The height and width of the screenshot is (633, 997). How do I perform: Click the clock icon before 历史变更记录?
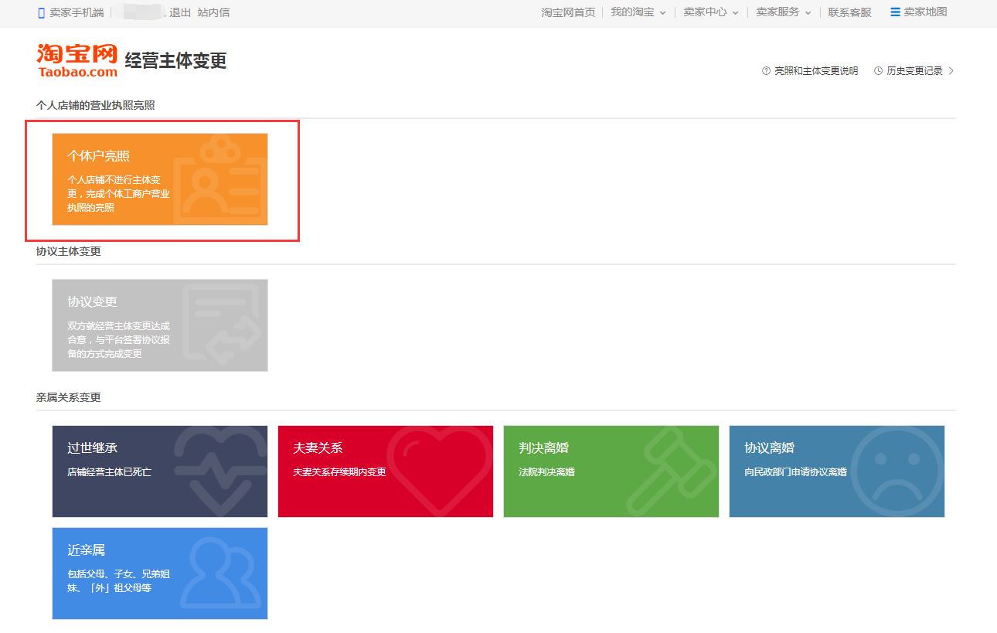coord(877,70)
